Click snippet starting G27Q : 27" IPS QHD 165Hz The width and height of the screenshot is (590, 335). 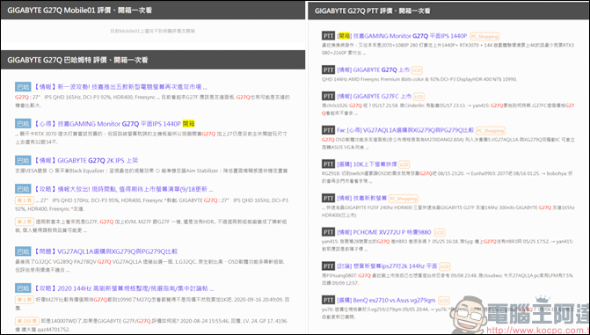[152, 101]
